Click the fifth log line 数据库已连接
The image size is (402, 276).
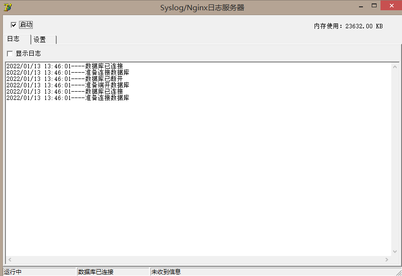tap(64, 91)
